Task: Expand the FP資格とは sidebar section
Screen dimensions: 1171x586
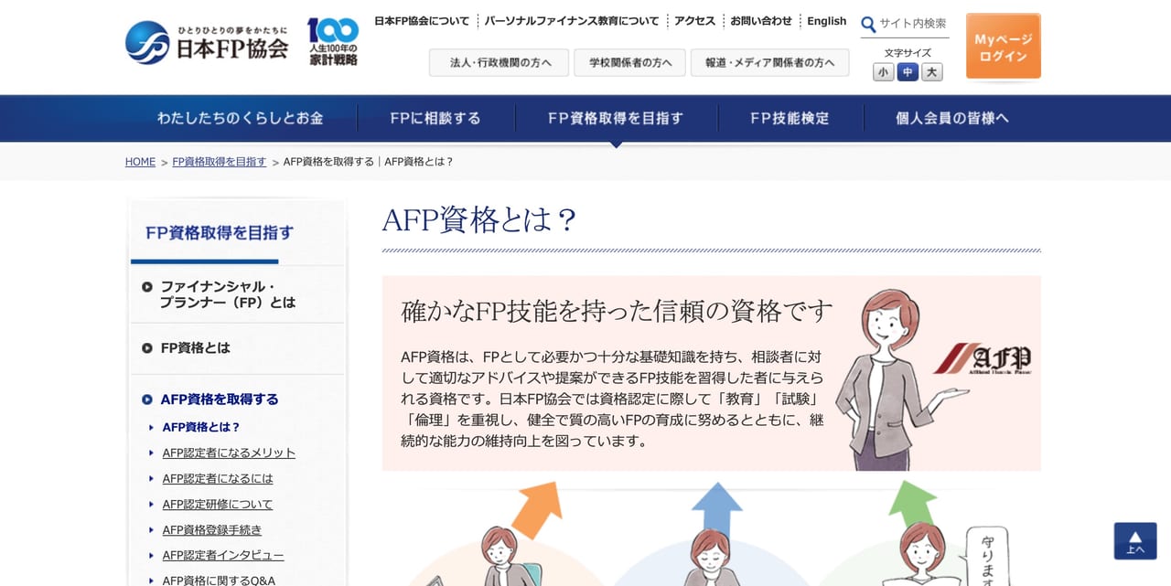Action: (x=238, y=348)
